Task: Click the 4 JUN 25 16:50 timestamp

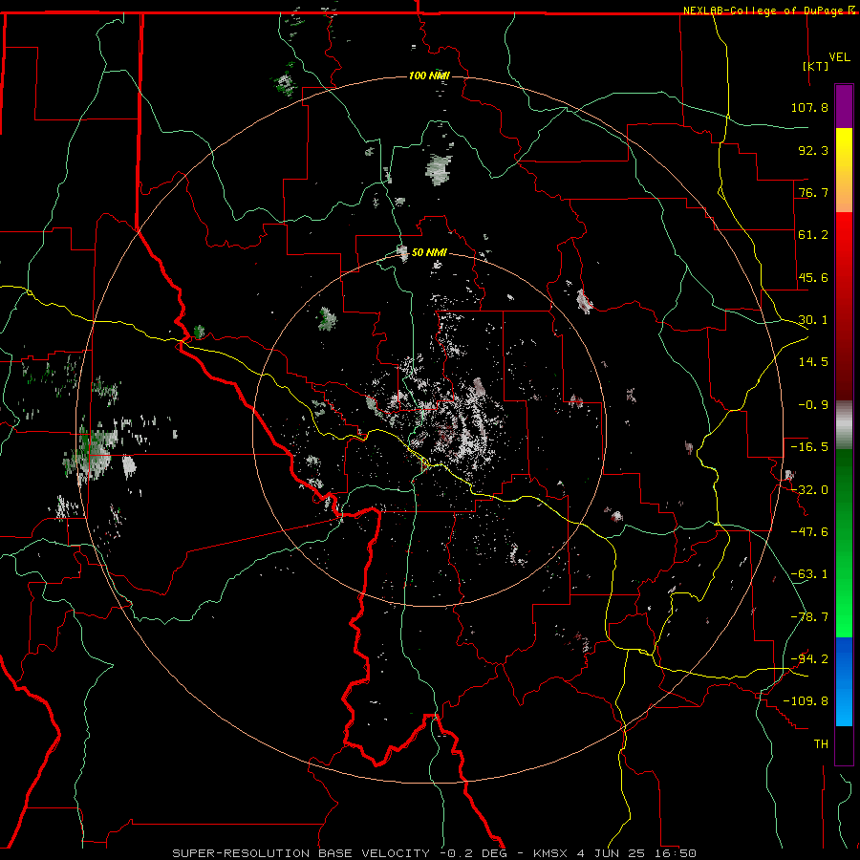Action: click(636, 853)
